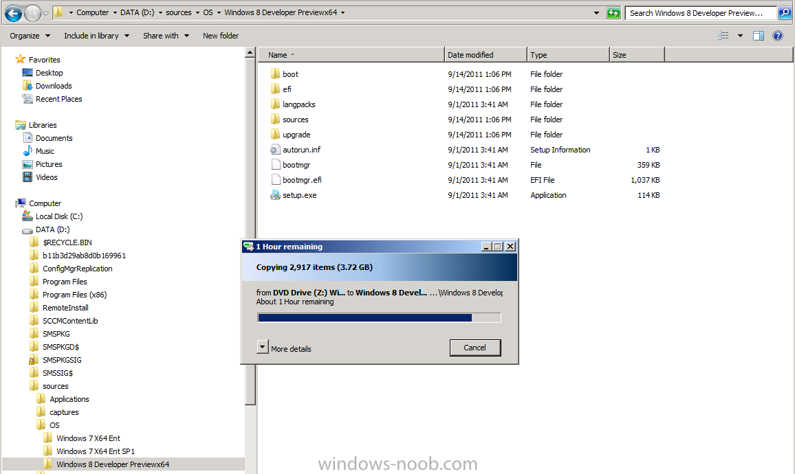
Task: Open the Share with menu
Action: coord(166,36)
